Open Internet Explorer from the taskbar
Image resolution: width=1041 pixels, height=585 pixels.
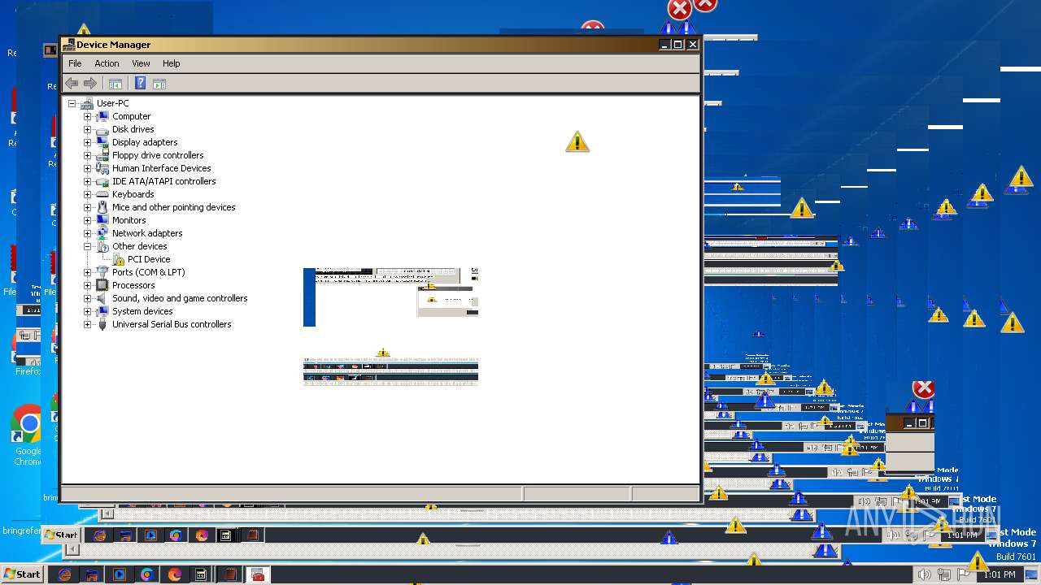click(64, 574)
